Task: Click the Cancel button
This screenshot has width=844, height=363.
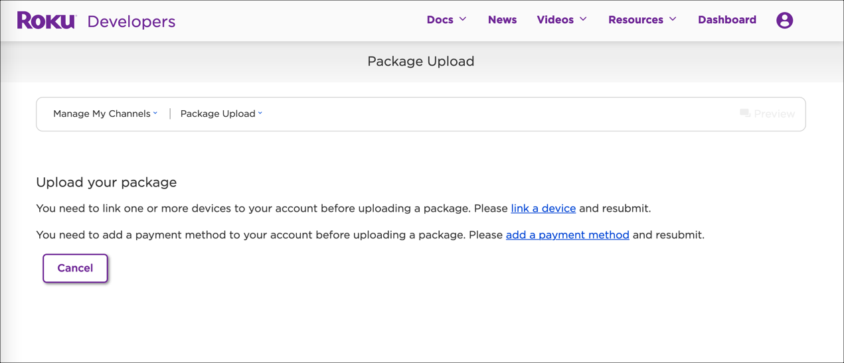Action: [x=75, y=268]
